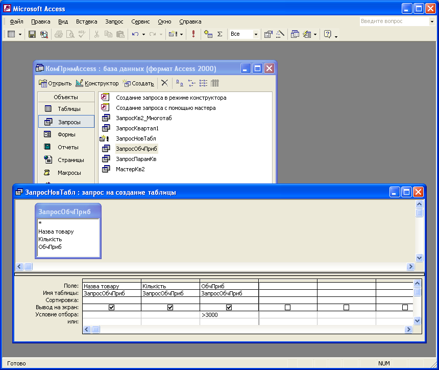Click the Paste clipboard icon
Screen dimensions: 439x370
click(x=120, y=34)
